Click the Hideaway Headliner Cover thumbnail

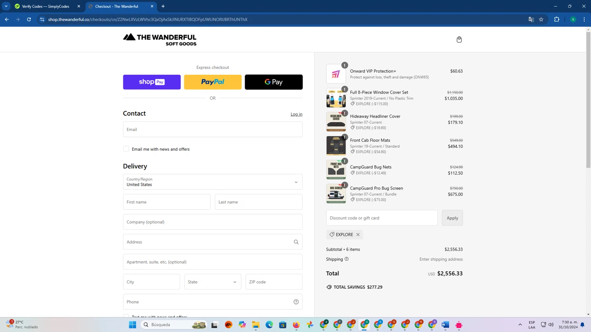[x=336, y=122]
